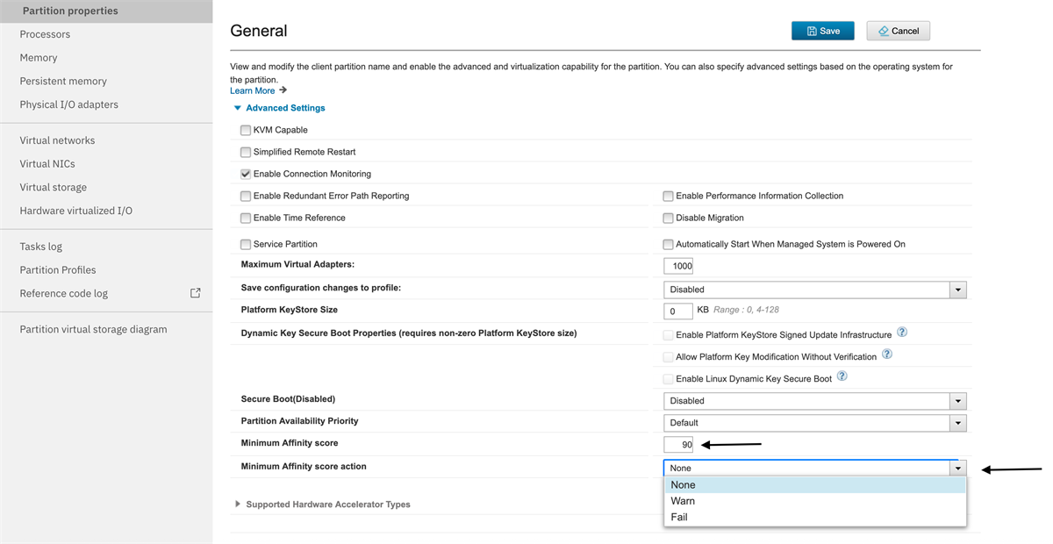The width and height of the screenshot is (1053, 544).
Task: Navigate to Persistent memory
Action: [63, 81]
